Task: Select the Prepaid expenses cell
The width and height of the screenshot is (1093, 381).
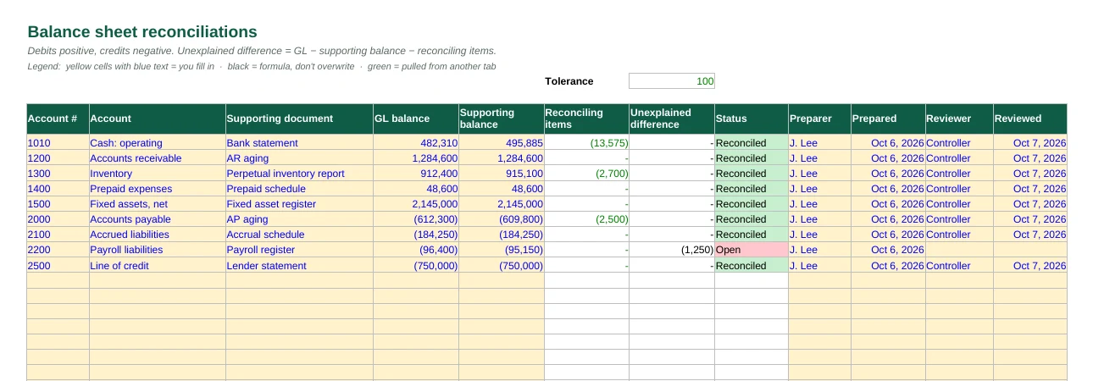Action: [158, 189]
